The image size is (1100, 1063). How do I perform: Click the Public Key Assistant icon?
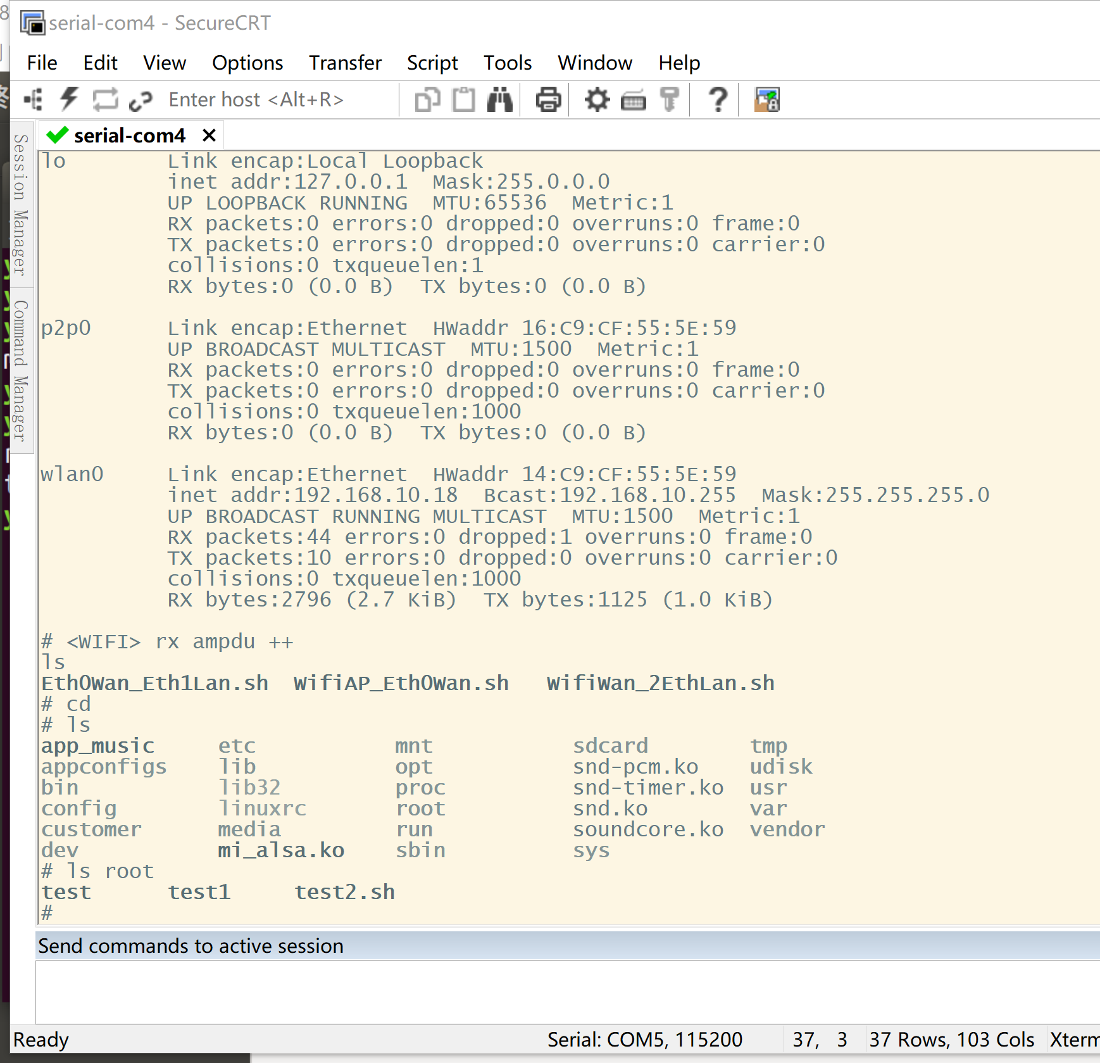669,99
